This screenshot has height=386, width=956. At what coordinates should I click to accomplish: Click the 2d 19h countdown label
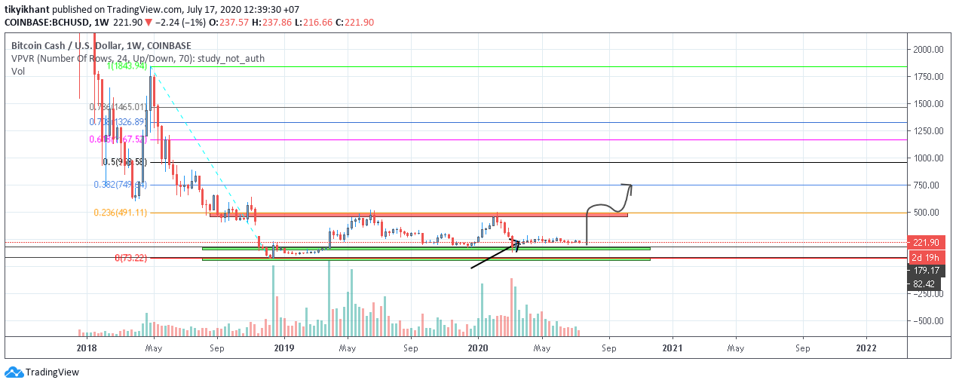pos(925,255)
